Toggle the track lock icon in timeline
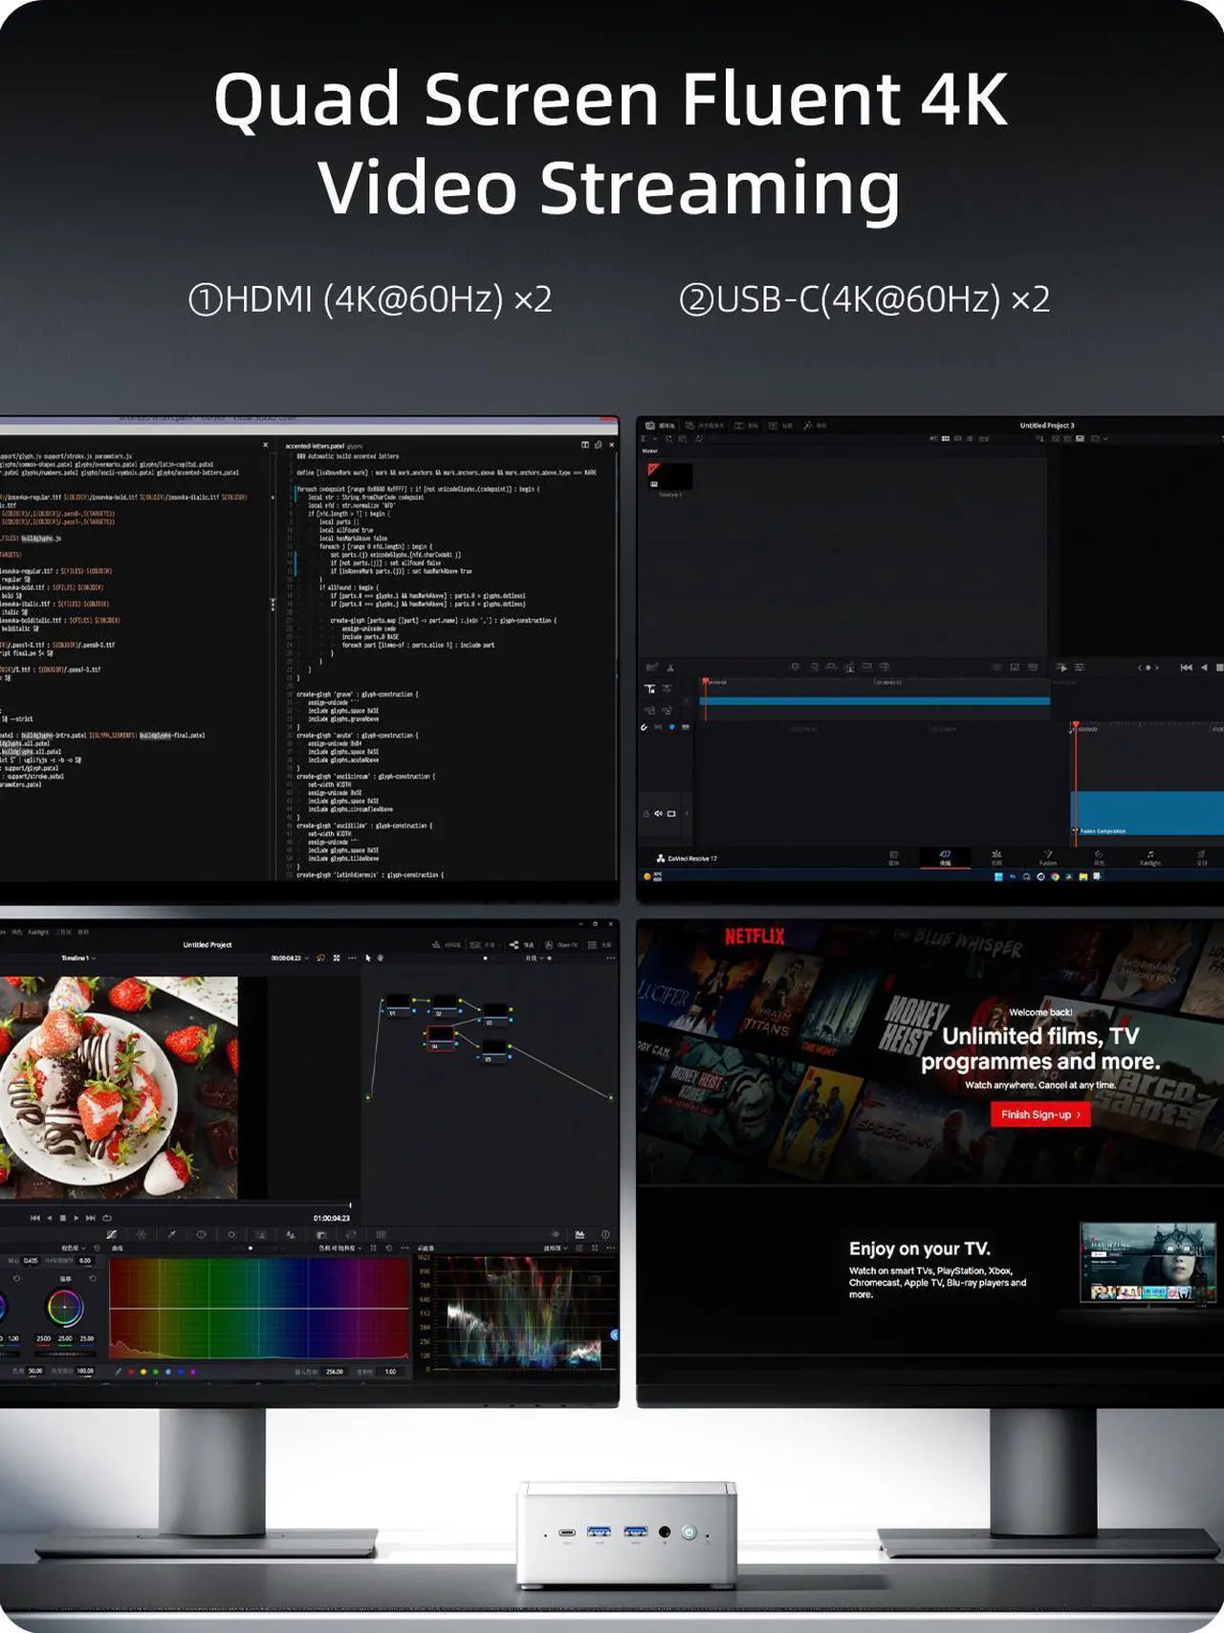 coord(645,813)
